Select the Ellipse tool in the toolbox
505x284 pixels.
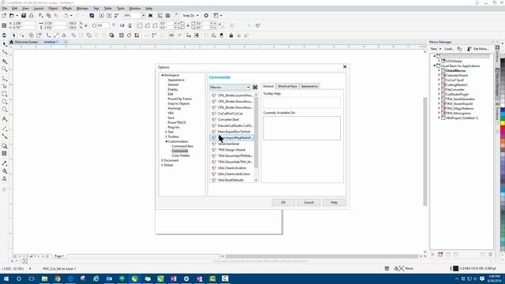[x=5, y=102]
